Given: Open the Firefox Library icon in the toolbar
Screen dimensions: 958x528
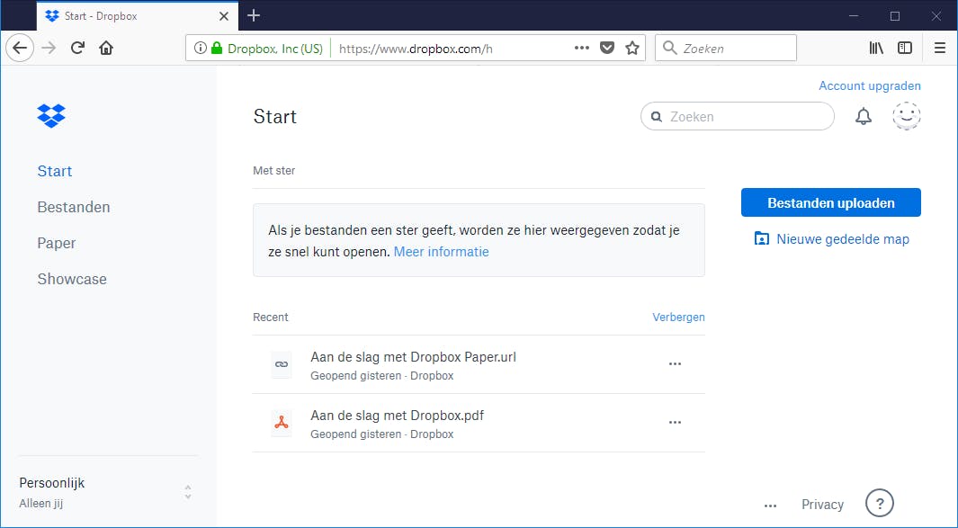Looking at the screenshot, I should [876, 48].
